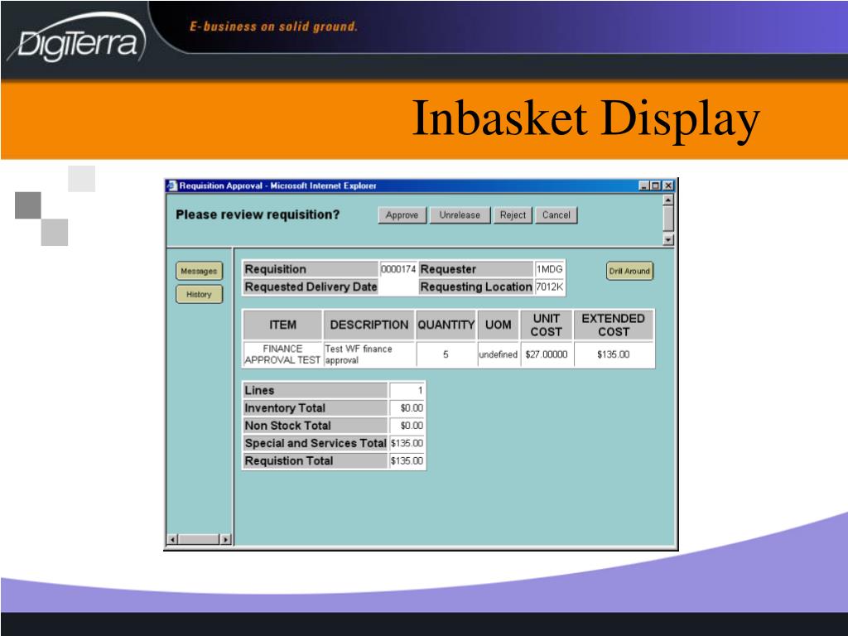Click the FINANCE APPROVAL TEST item cell
Screen dimensions: 848x636
282,354
